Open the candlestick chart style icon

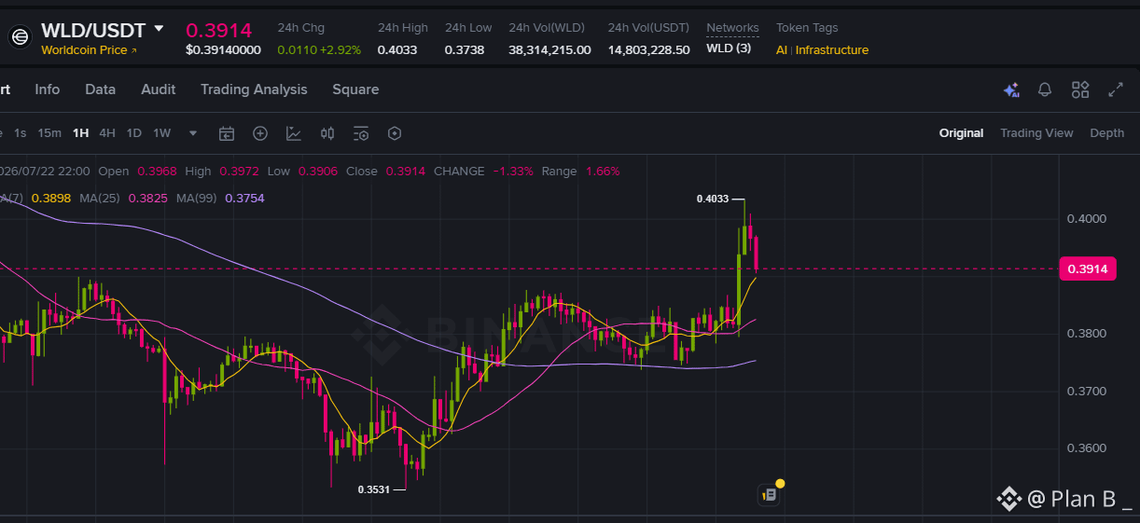pyautogui.click(x=327, y=133)
